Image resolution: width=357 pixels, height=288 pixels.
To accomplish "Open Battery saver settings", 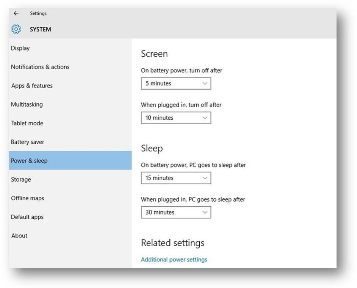I will [x=27, y=142].
